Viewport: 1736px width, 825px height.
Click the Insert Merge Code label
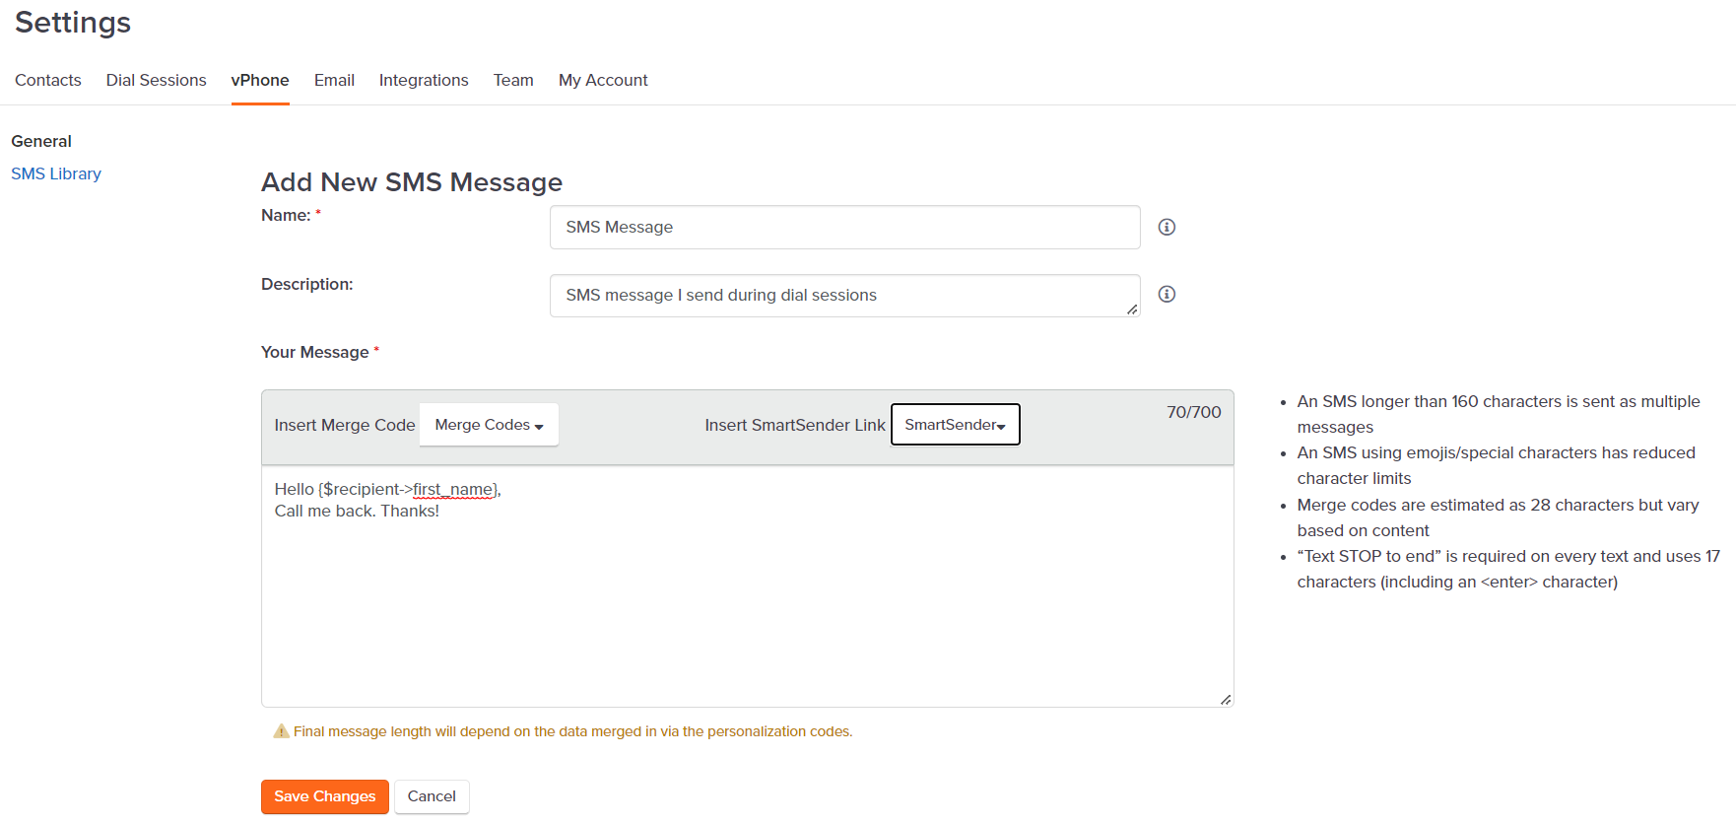(x=345, y=425)
